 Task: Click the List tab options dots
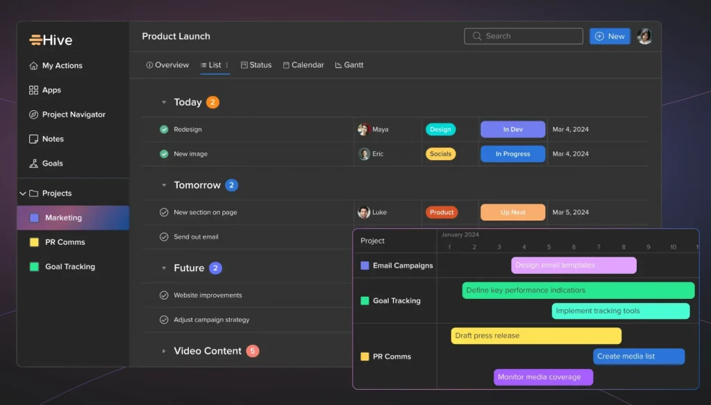point(227,65)
